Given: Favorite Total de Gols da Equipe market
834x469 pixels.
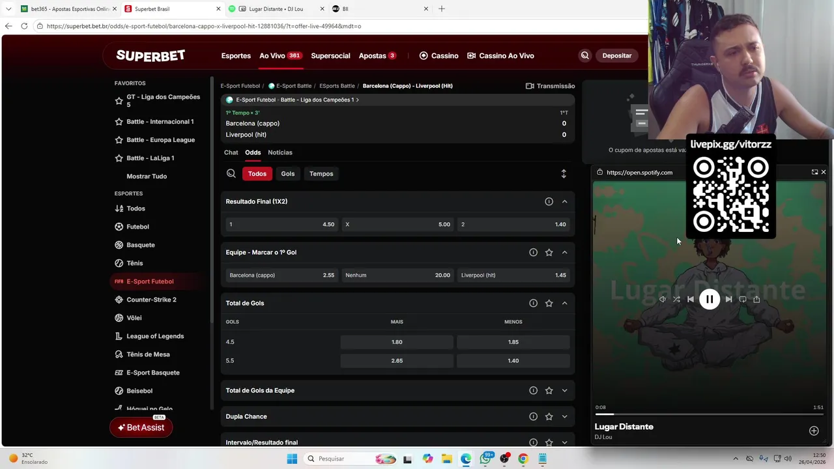Looking at the screenshot, I should tap(549, 390).
